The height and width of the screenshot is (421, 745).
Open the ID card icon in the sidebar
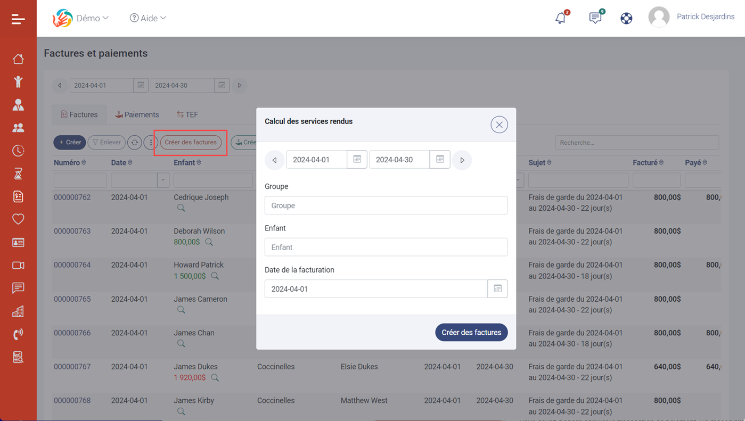click(18, 242)
